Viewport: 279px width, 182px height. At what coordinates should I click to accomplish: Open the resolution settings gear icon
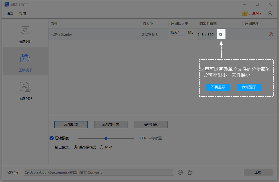[221, 34]
